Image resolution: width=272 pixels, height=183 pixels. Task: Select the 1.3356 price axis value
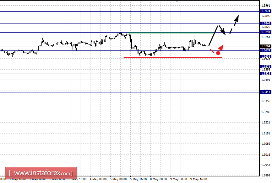tap(266, 101)
